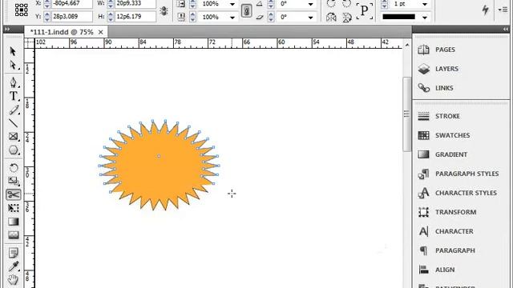This screenshot has height=288, width=513.
Task: Select the Gradient Swatch tool
Action: pyautogui.click(x=13, y=222)
